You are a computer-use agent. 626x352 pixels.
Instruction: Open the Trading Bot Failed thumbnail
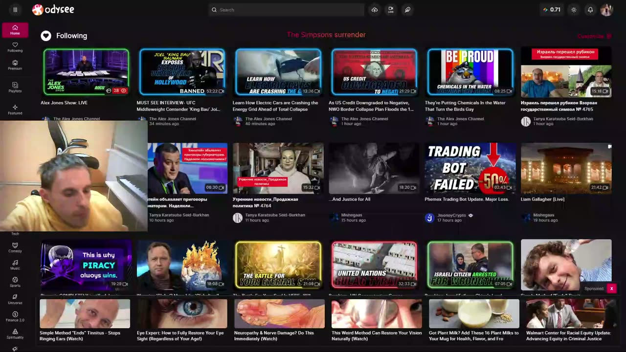click(x=470, y=168)
